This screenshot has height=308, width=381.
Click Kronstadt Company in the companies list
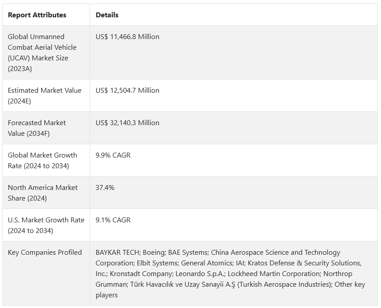click(x=140, y=274)
